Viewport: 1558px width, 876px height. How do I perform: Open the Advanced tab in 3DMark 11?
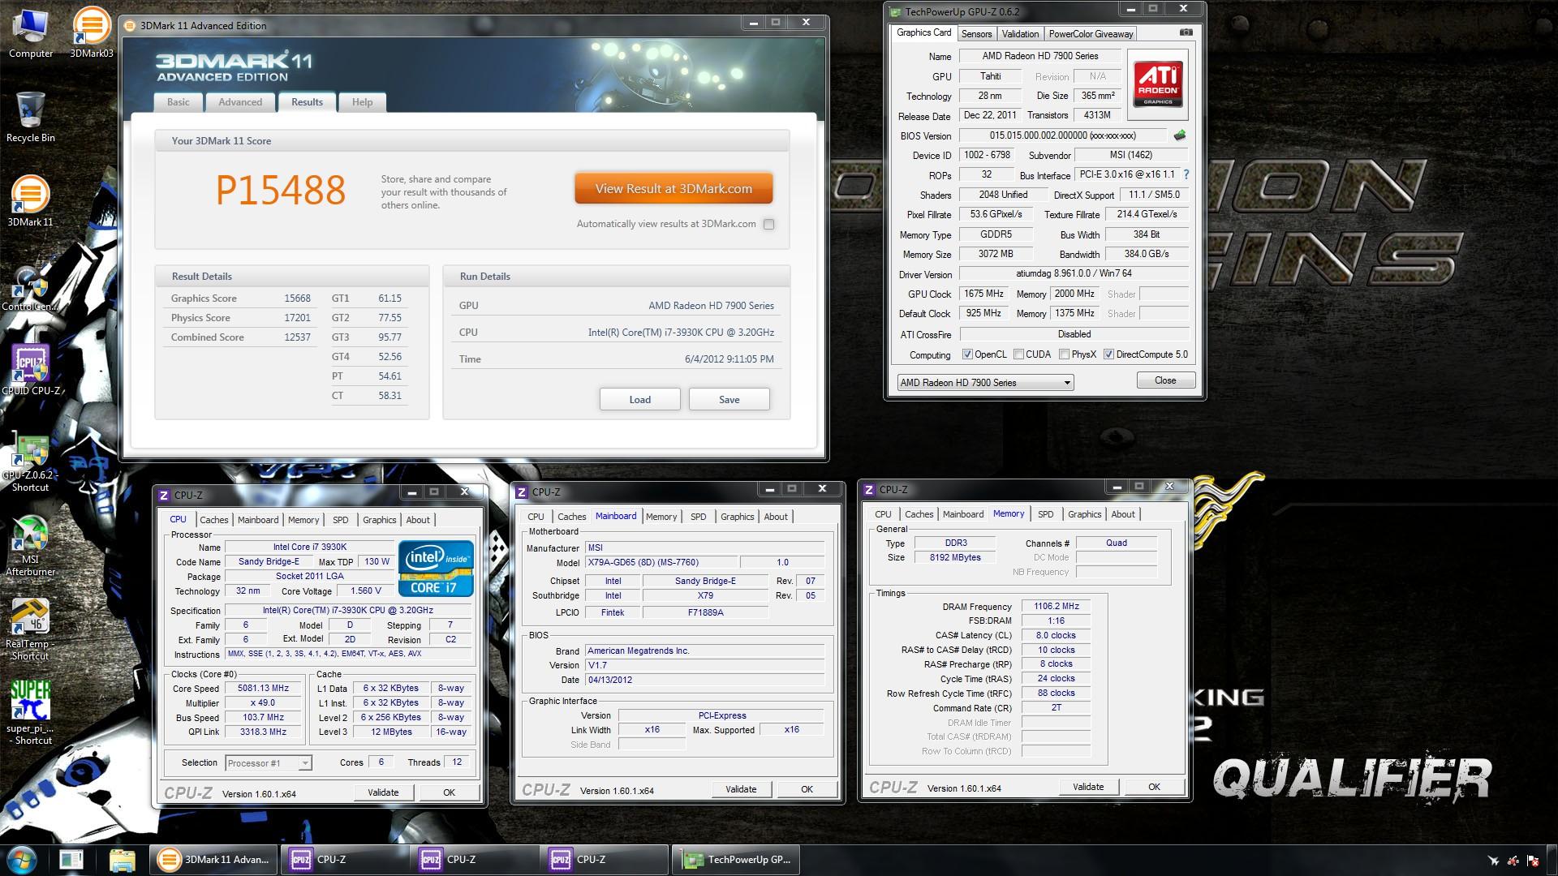click(x=240, y=102)
